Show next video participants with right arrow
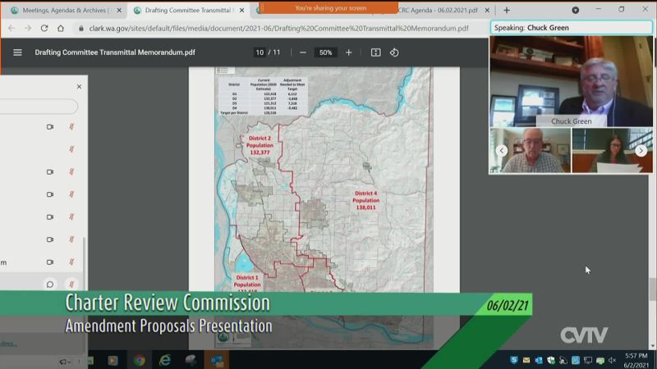Image resolution: width=657 pixels, height=369 pixels. 641,151
